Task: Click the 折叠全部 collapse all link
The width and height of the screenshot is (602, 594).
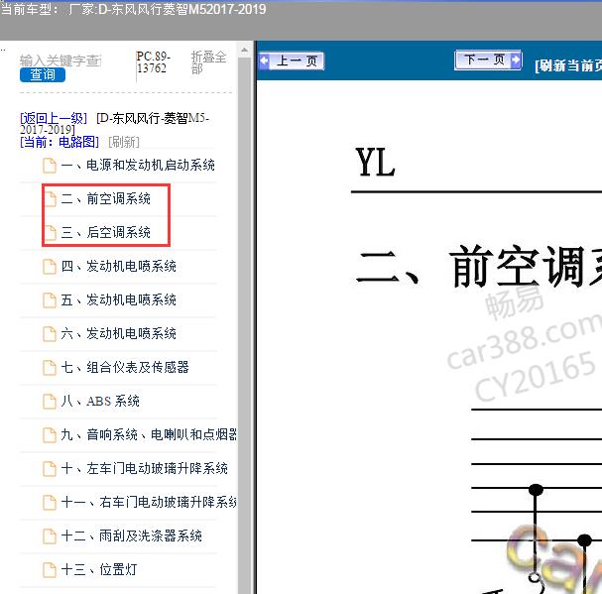Action: [208, 62]
